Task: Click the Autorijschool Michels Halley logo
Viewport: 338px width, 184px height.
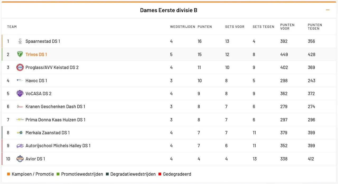Action: (x=20, y=146)
